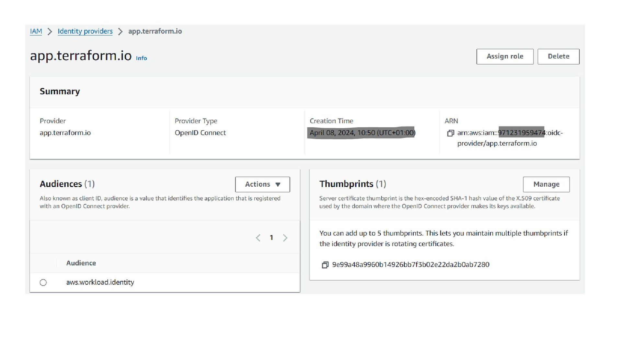Copy the thumbprint hash with the copy icon
The image size is (622, 350).
[x=325, y=265]
